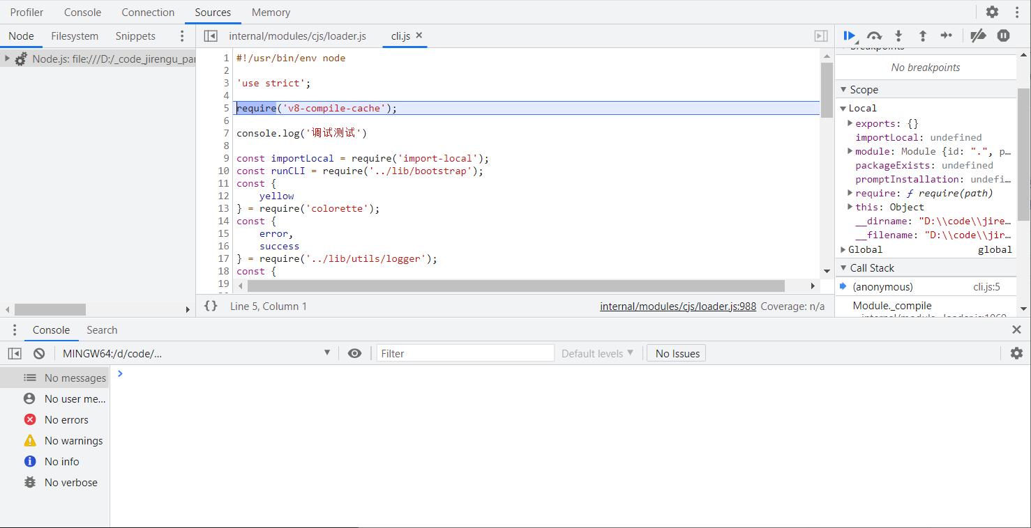Expand the require function entry
Viewport: 1031px width, 528px height.
(850, 193)
